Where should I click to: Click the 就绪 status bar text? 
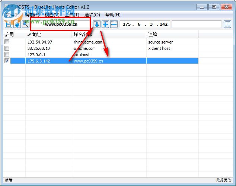[9, 180]
